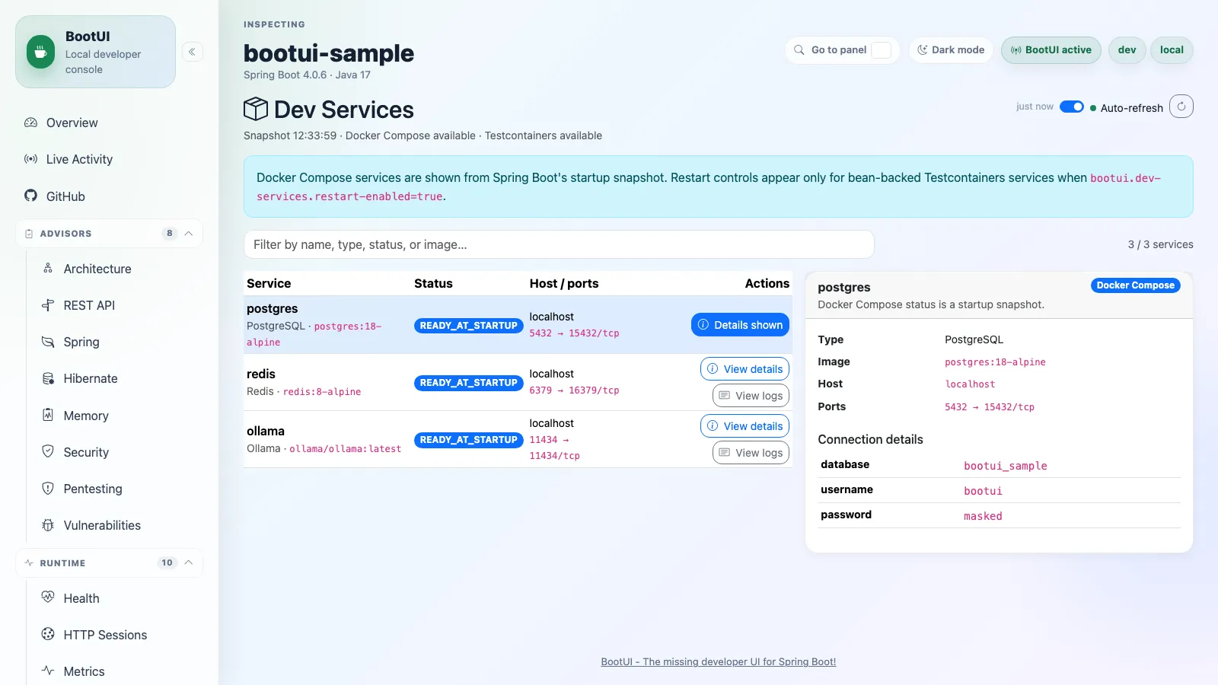Select the redis service row name
The height and width of the screenshot is (685, 1218).
coord(261,374)
